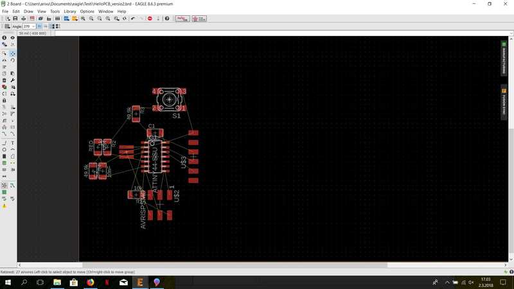Open File Explorer from the taskbar
This screenshot has width=514, height=289.
point(57,282)
